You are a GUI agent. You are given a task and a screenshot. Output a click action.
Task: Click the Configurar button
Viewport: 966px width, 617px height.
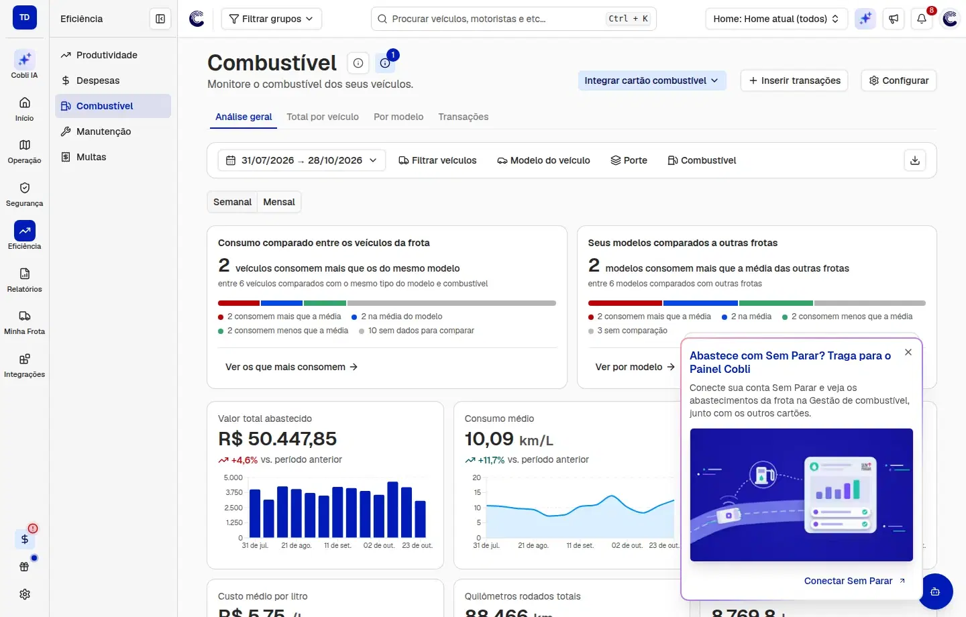pos(898,80)
